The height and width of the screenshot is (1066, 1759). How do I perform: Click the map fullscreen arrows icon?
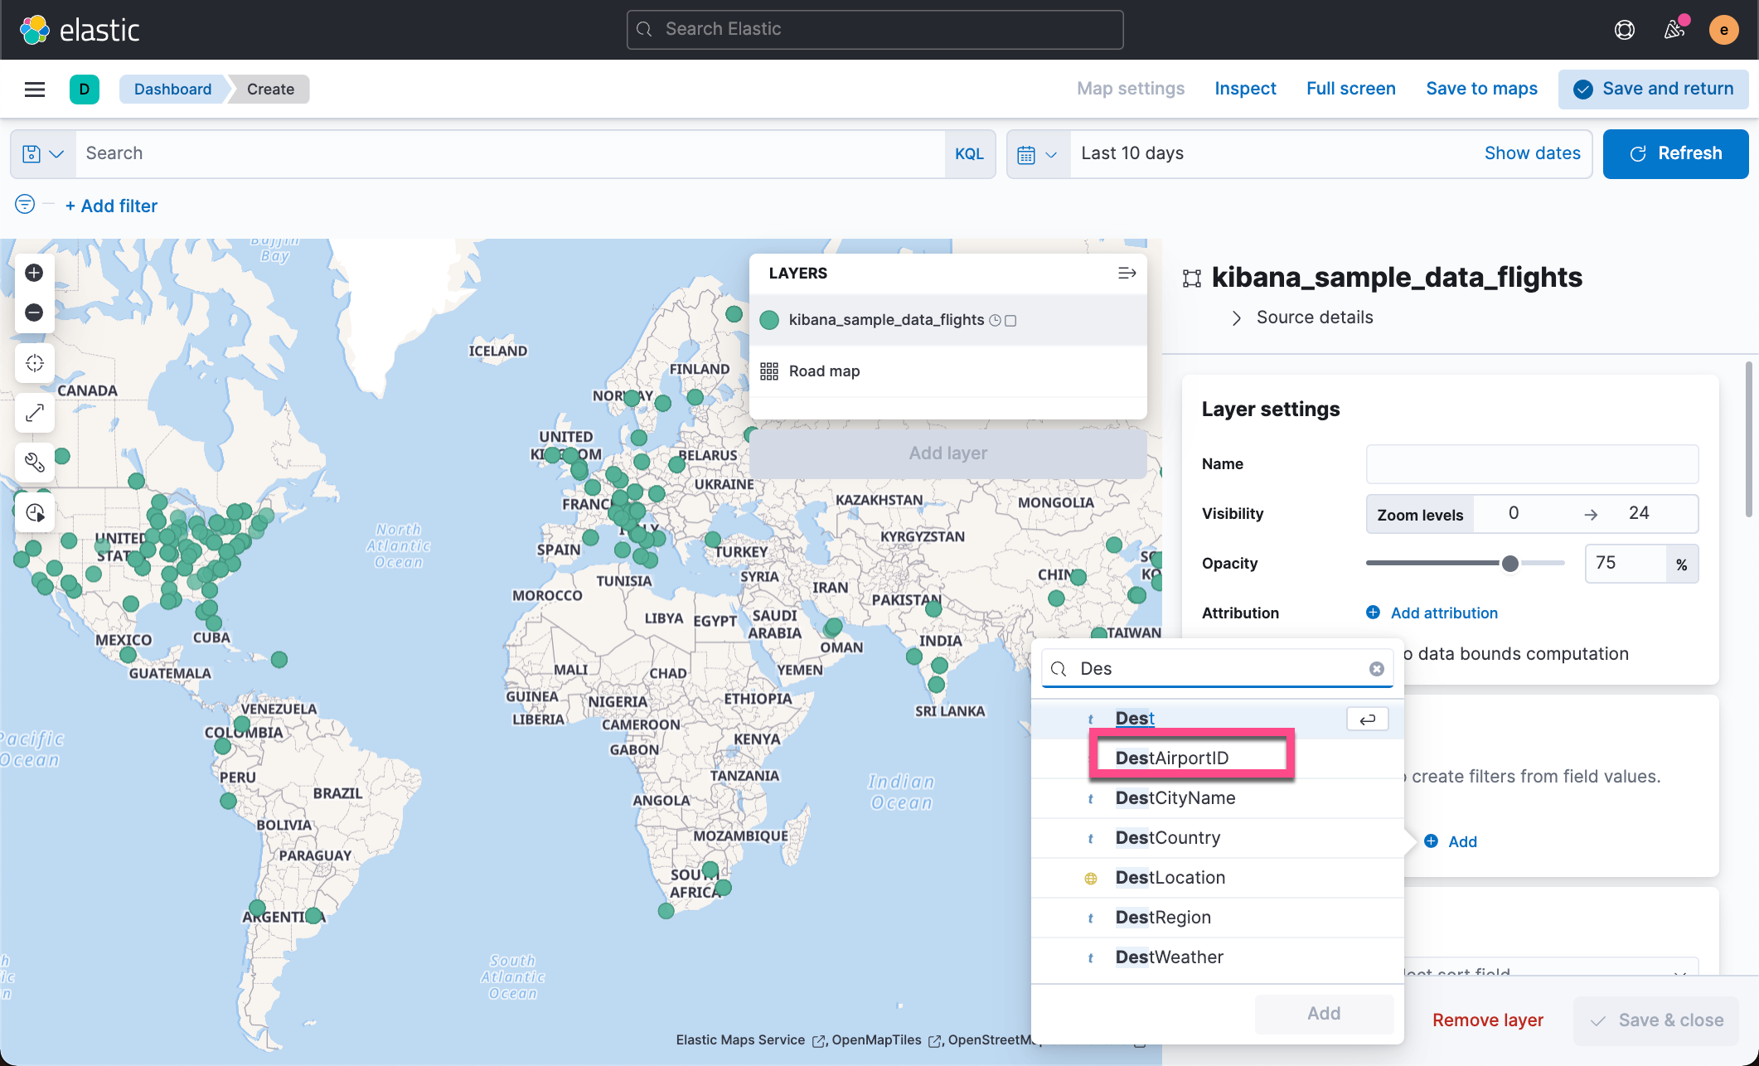34,413
